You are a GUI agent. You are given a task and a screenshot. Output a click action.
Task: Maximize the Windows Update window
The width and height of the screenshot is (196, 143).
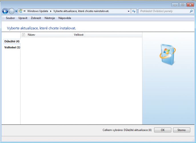pyautogui.click(x=183, y=5)
